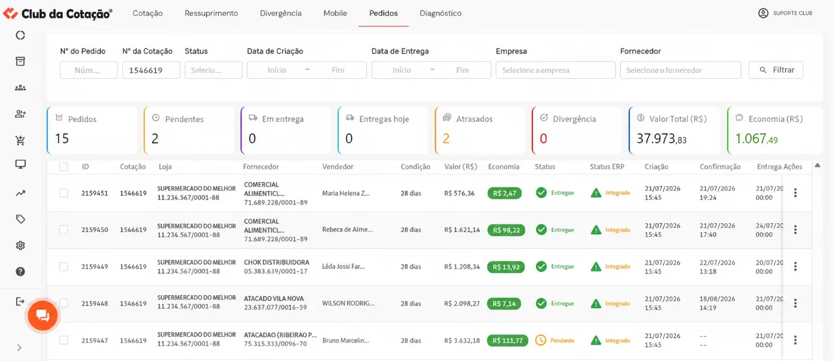Image resolution: width=834 pixels, height=361 pixels.
Task: Check the box for order 2159450
Action: 64,230
